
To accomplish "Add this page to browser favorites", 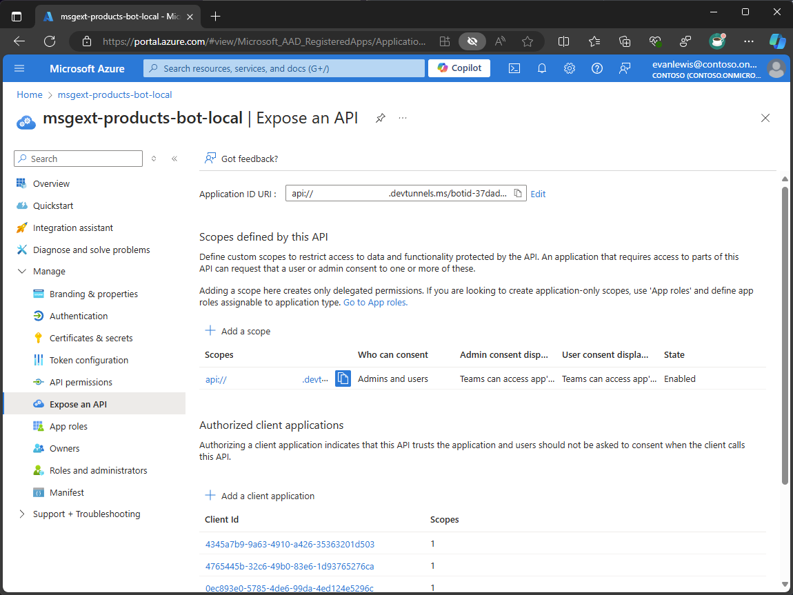I will [528, 41].
